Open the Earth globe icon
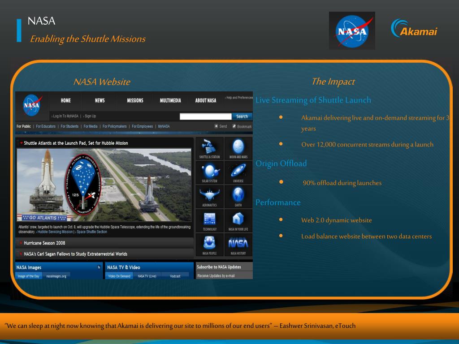 pyautogui.click(x=238, y=197)
